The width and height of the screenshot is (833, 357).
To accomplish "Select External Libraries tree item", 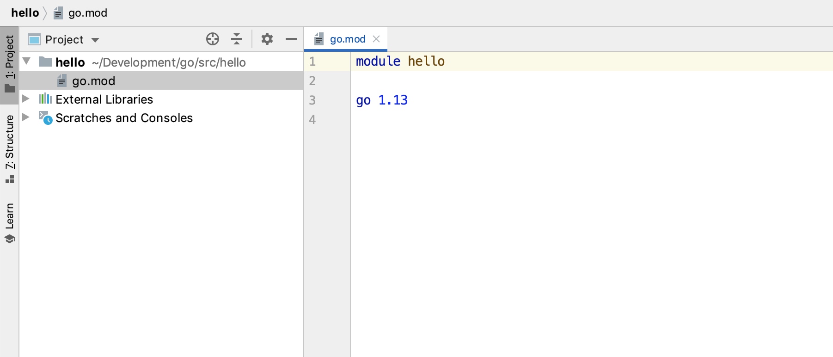I will point(104,99).
